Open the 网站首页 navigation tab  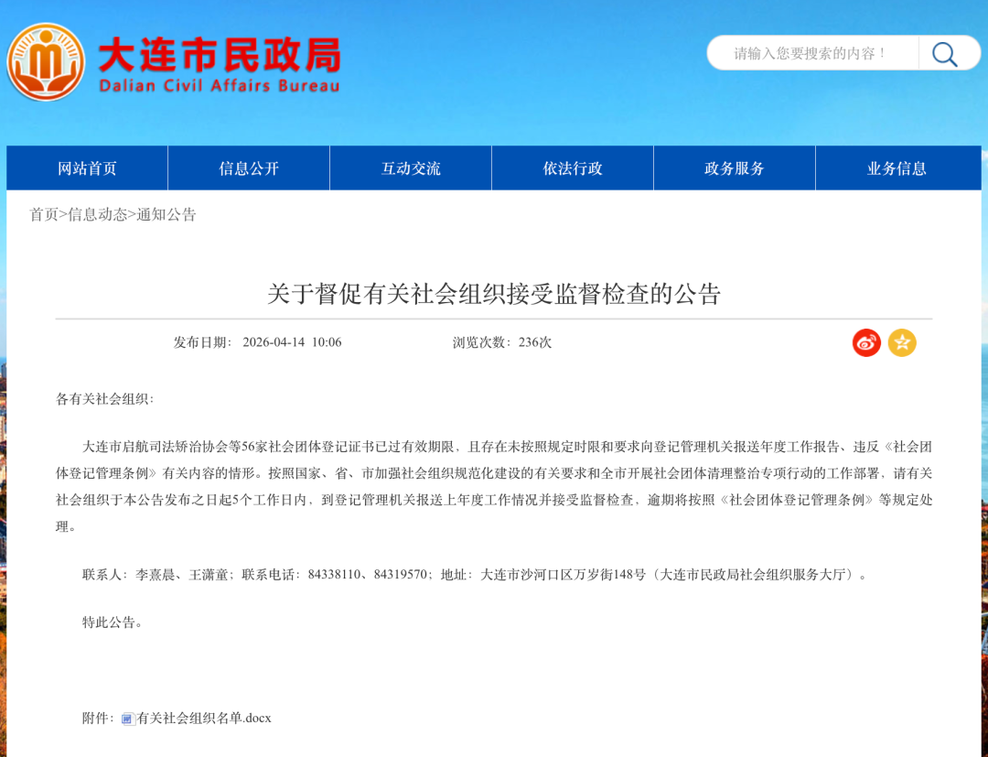click(87, 168)
